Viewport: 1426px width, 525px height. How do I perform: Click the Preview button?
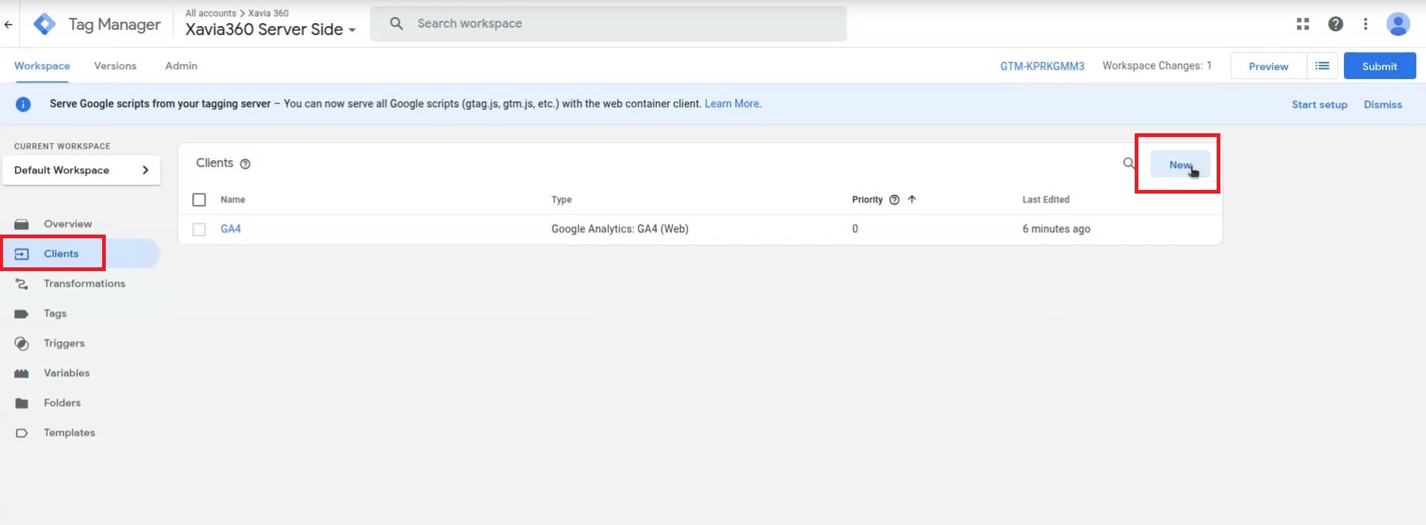(x=1268, y=66)
